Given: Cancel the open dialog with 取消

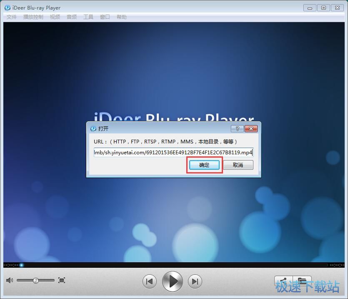Looking at the screenshot, I should pos(238,165).
